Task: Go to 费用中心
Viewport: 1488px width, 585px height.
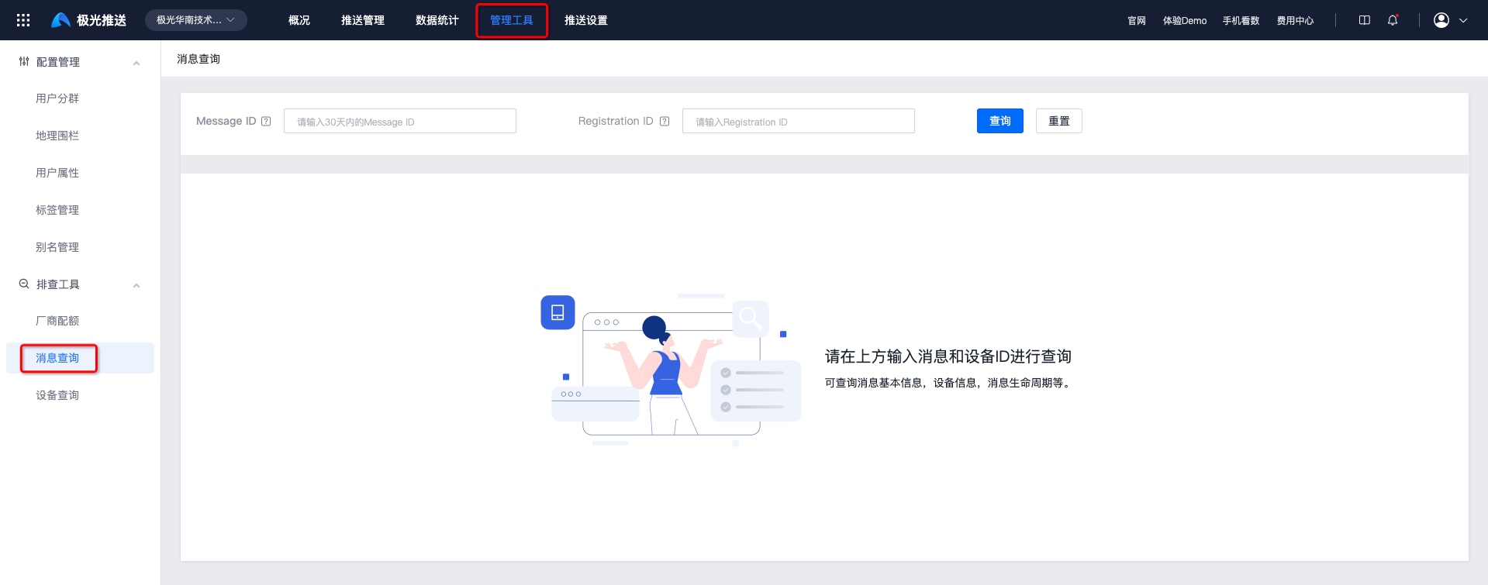Action: coord(1296,21)
